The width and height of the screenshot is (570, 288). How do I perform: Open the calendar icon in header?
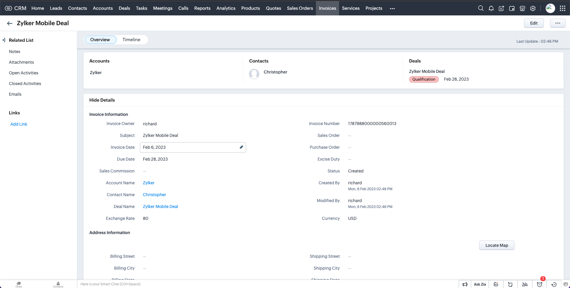click(x=512, y=8)
